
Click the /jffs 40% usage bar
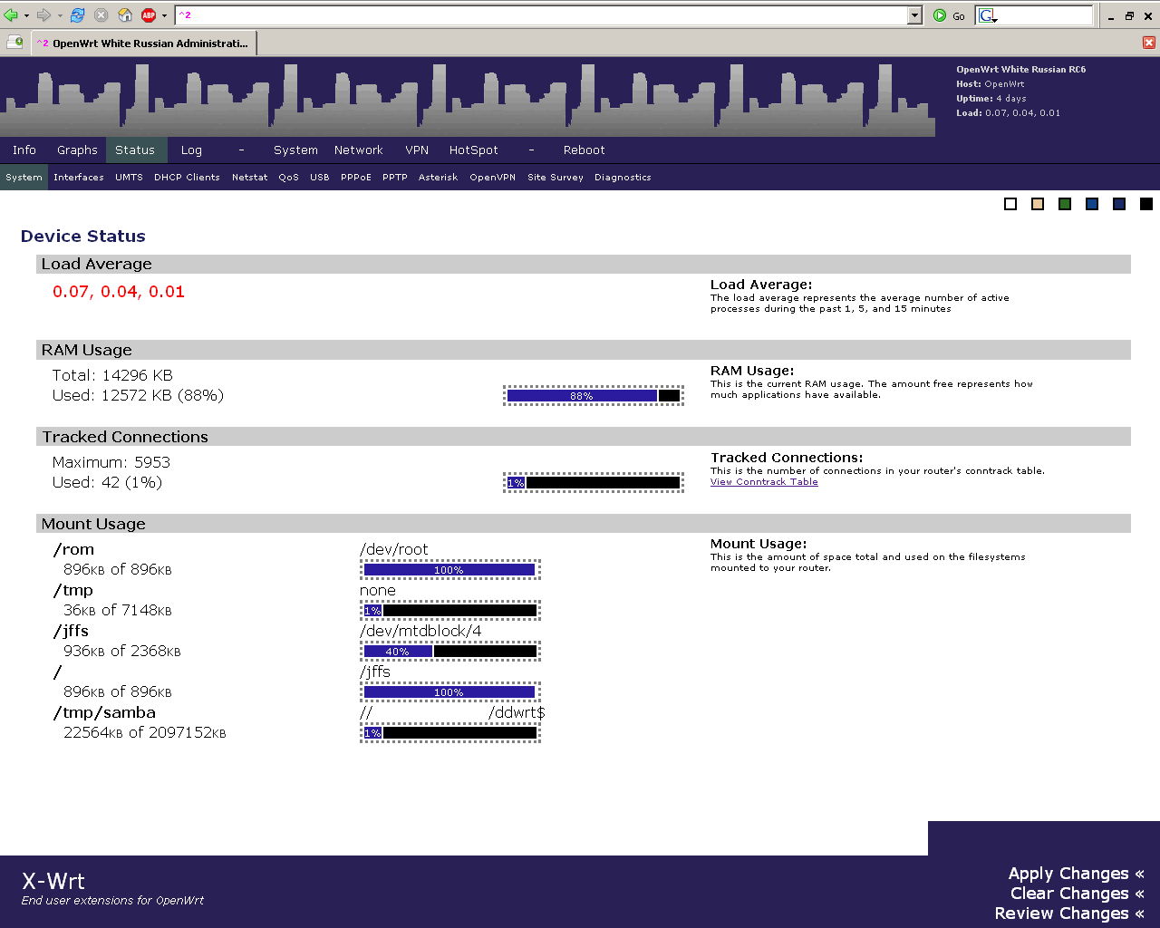tap(450, 652)
